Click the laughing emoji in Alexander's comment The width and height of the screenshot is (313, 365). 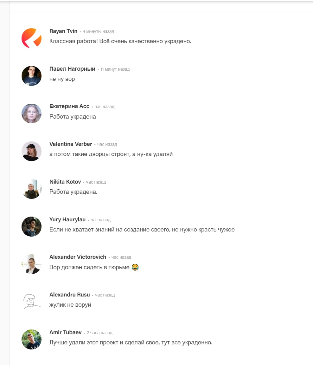(135, 267)
